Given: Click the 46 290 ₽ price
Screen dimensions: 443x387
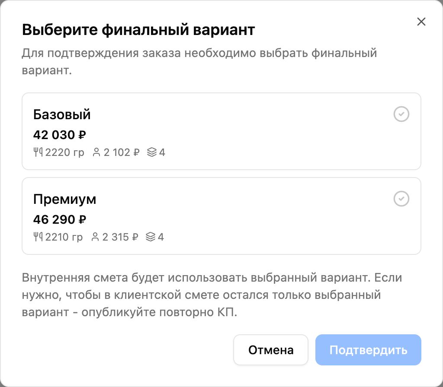Looking at the screenshot, I should click(60, 219).
